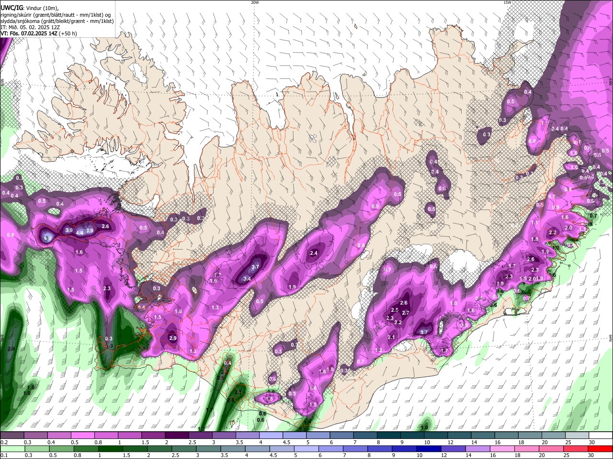Viewport: 613px width, 459px height.
Task: Click the 2.4 snowfall value on map
Action: click(x=314, y=253)
